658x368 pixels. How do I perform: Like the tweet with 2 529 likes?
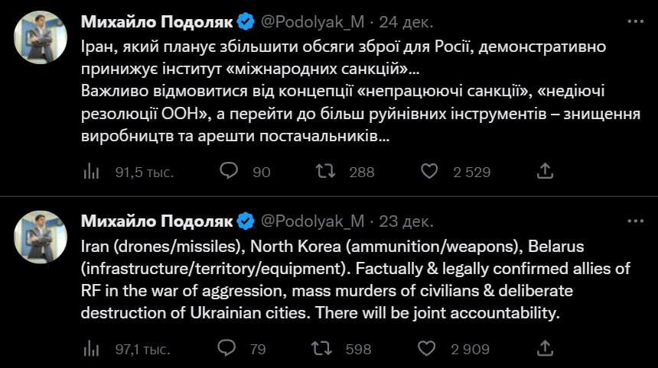point(430,171)
